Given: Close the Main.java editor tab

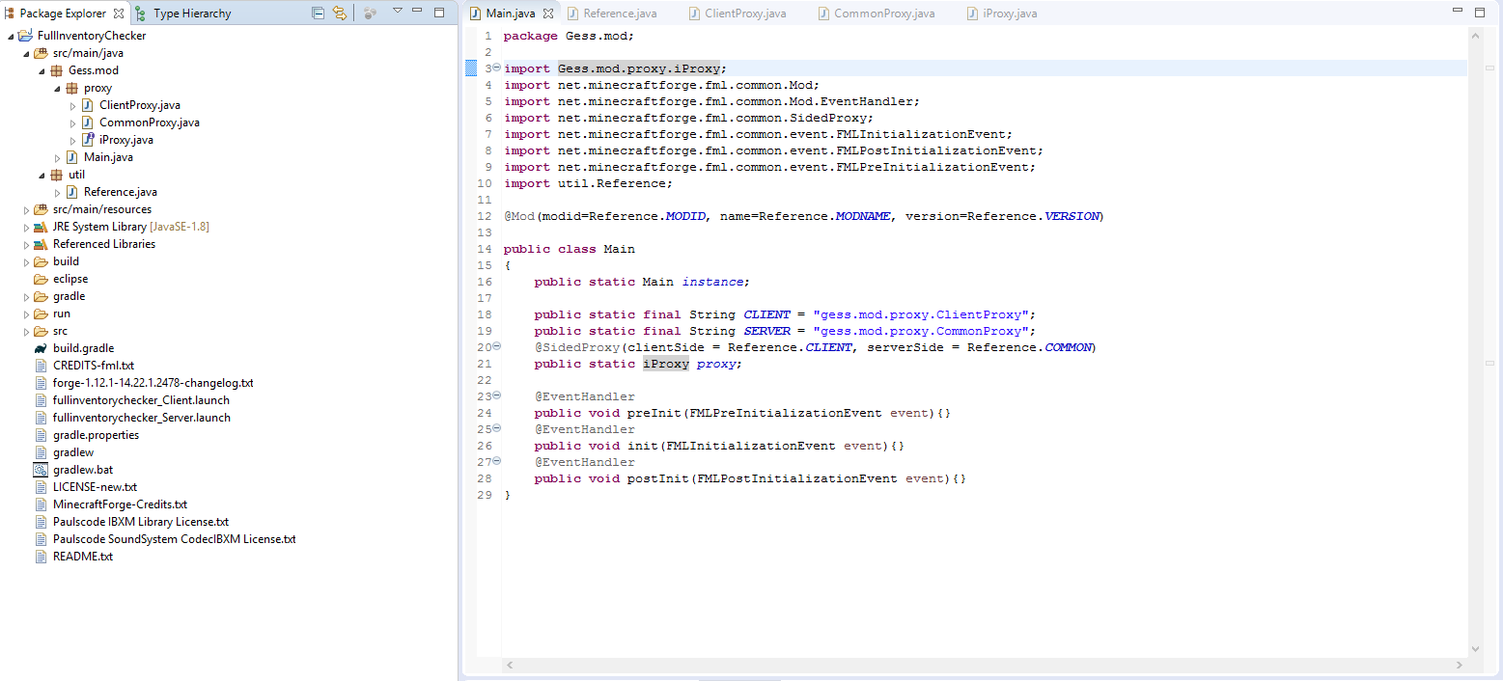Looking at the screenshot, I should [x=548, y=14].
